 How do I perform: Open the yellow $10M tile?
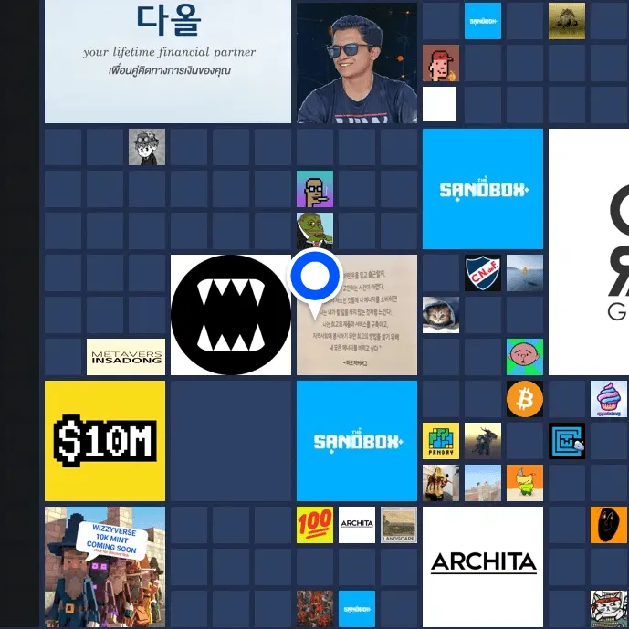click(105, 441)
